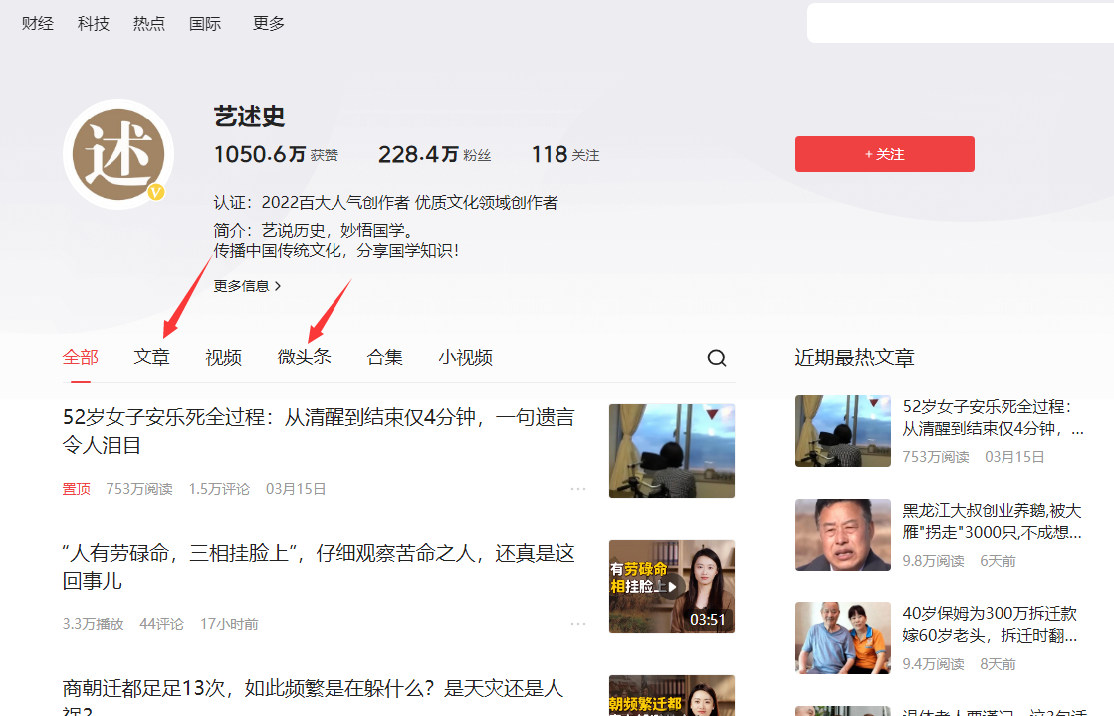Viewport: 1114px width, 716px height.
Task: Click the red 关注 follow button
Action: 884,154
